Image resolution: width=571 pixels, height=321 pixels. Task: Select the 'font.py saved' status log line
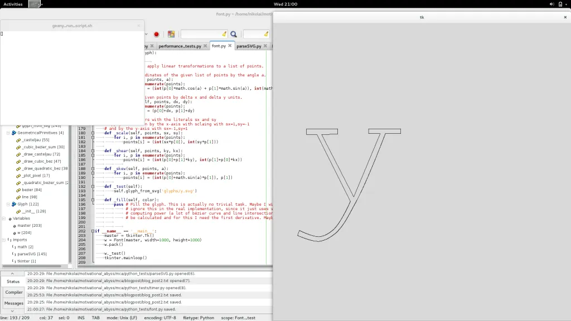(148, 309)
